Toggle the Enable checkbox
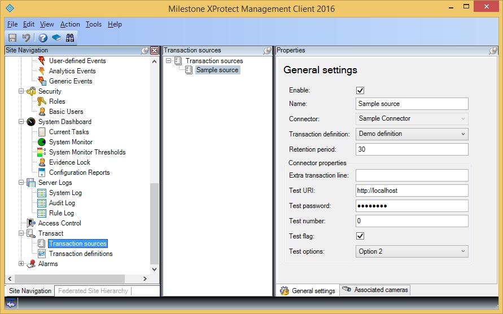The width and height of the screenshot is (503, 314). point(360,90)
